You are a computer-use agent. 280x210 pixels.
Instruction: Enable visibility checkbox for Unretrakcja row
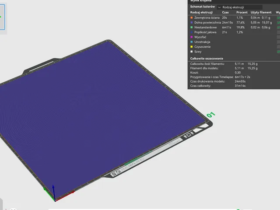coord(278,42)
